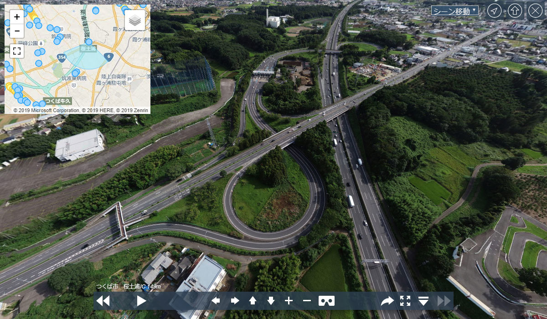The height and width of the screenshot is (319, 547).
Task: Click the route 6 shield on the map
Action: (x=108, y=57)
